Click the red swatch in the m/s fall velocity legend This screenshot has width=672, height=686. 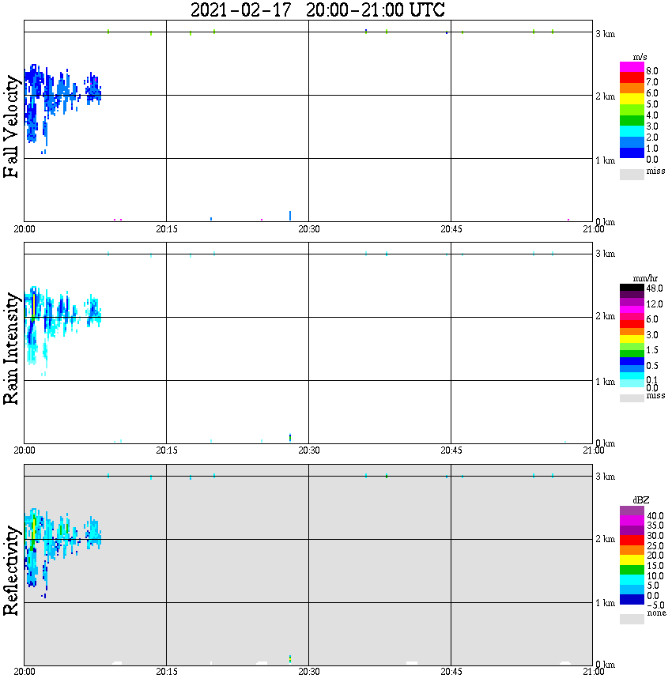(632, 78)
